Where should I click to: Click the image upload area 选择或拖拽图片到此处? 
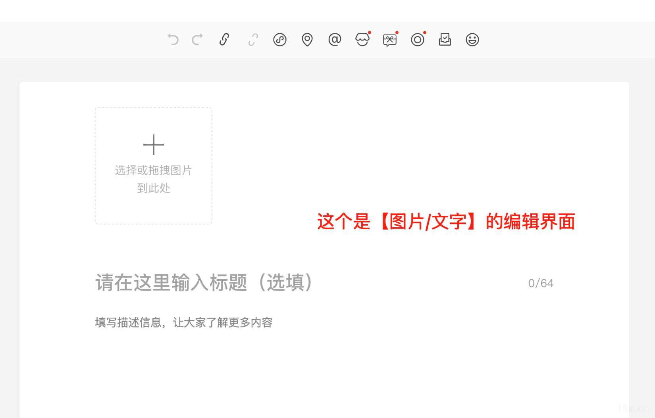[154, 166]
